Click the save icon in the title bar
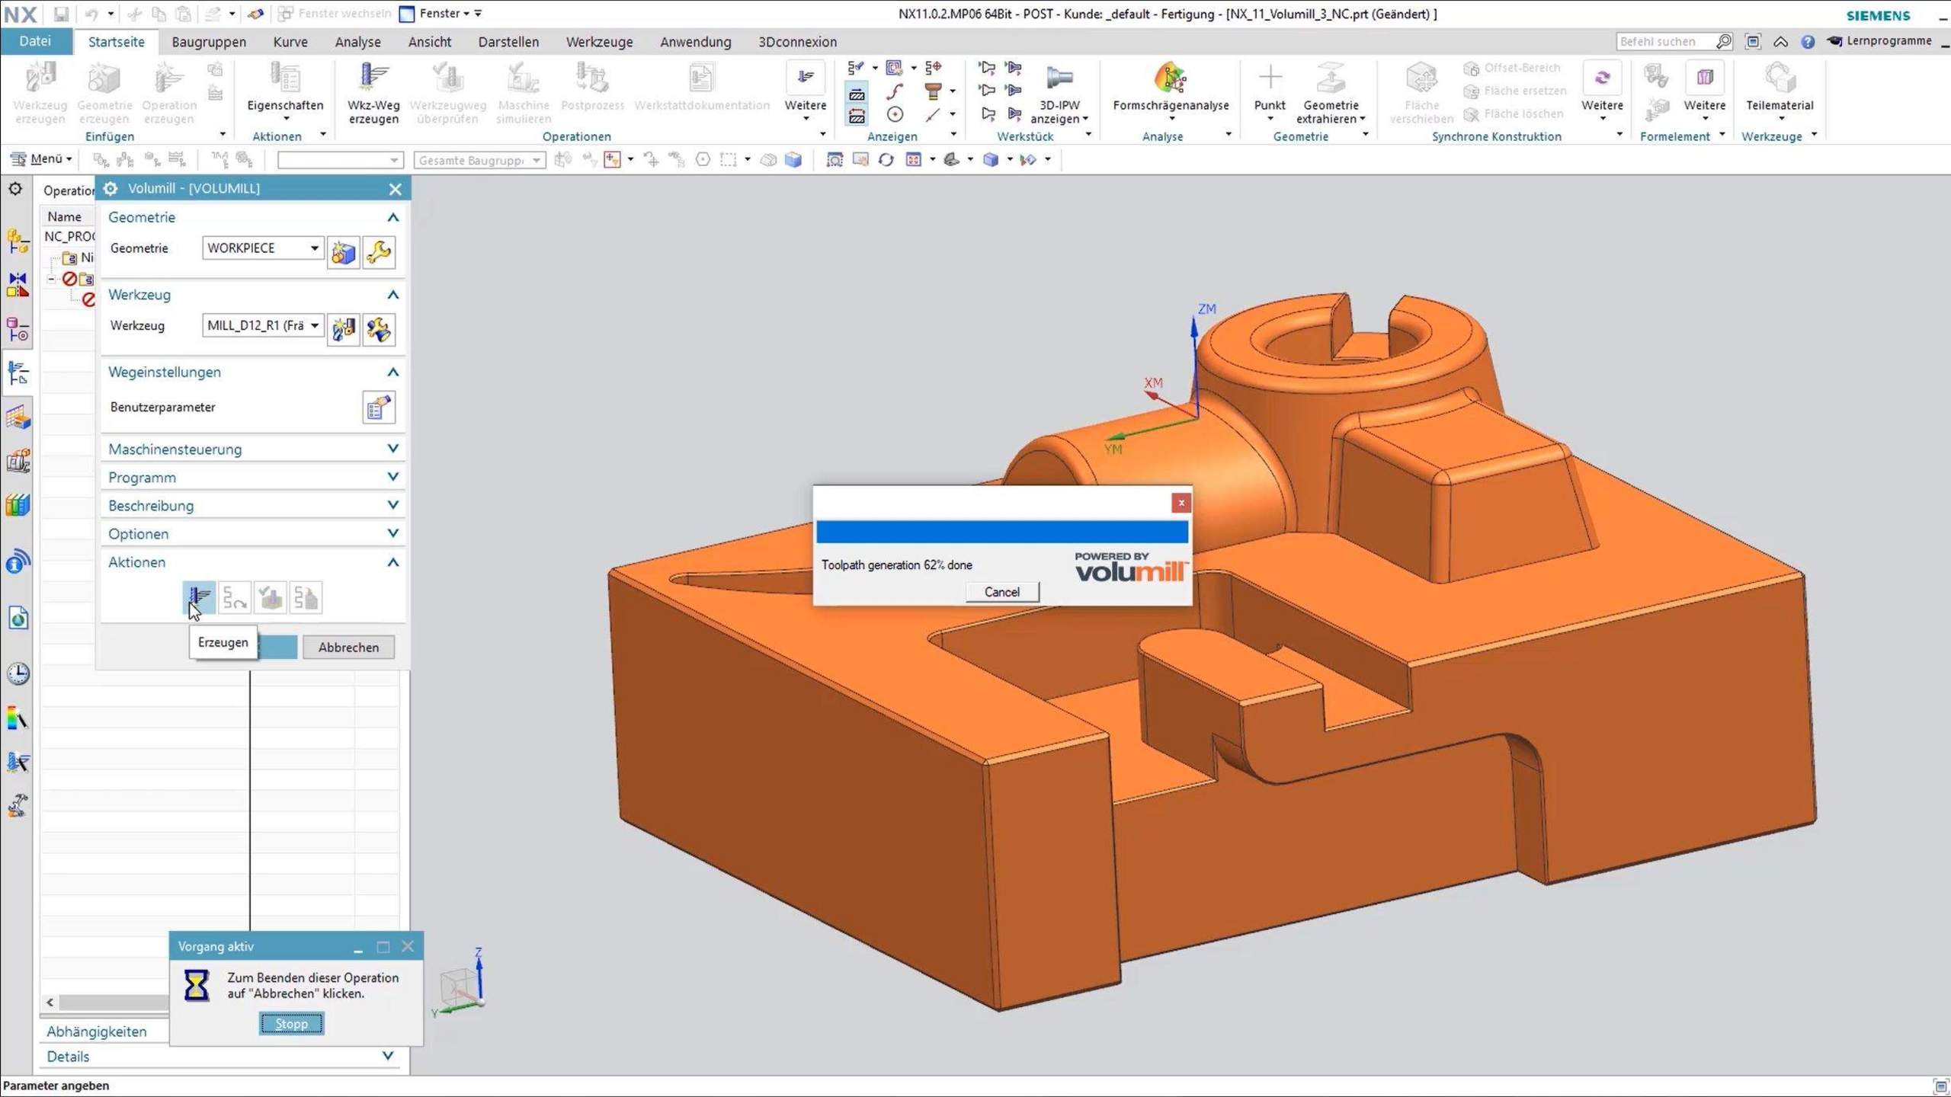 [x=61, y=14]
